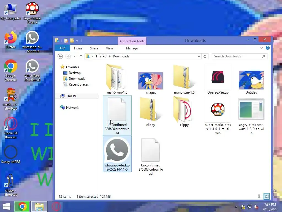The height and width of the screenshot is (212, 282).
Task: Select whatsapp-d... Shortcut on desktop
Action: [32, 42]
